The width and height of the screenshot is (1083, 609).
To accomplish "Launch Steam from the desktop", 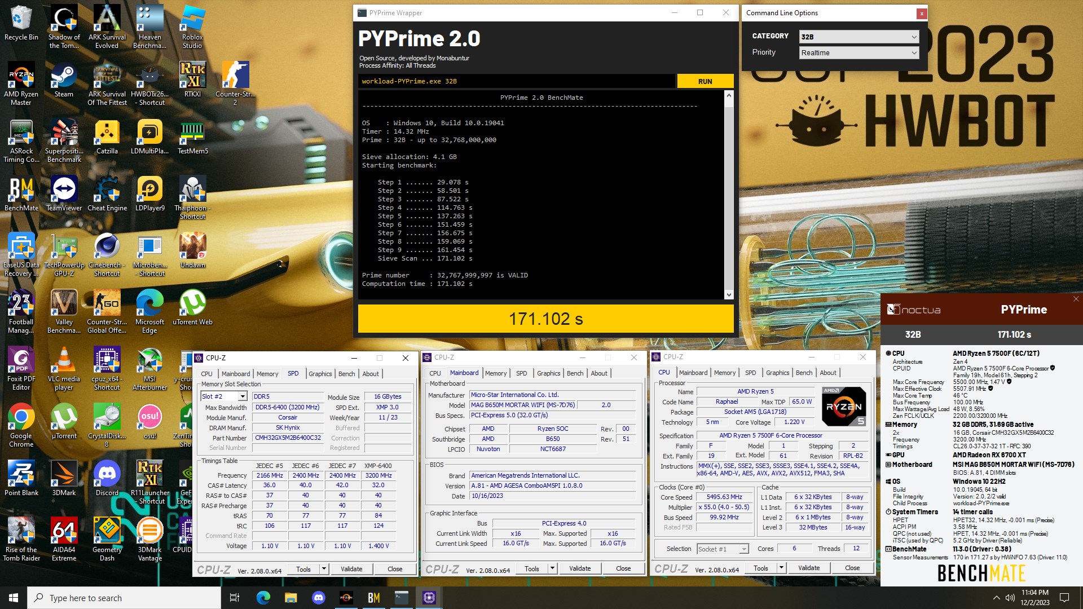I will [64, 80].
